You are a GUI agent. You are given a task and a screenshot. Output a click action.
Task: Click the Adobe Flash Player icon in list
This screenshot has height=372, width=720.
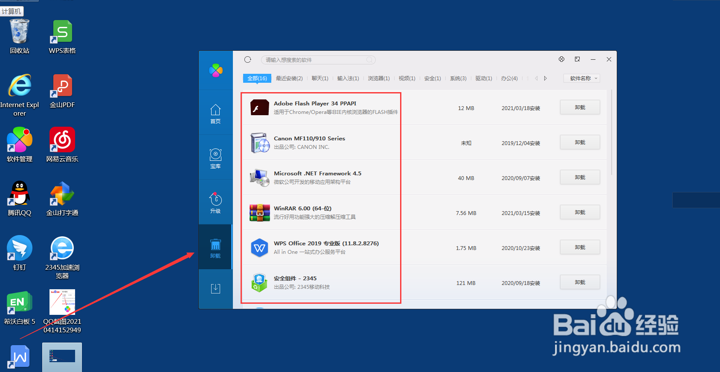pos(260,108)
